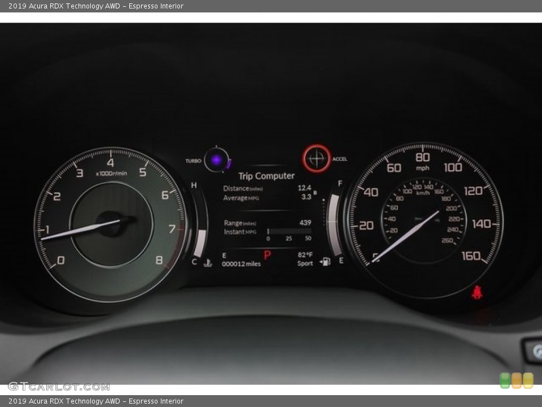The height and width of the screenshot is (407, 542).
Task: Click the Sport drive mode label
Action: pyautogui.click(x=305, y=263)
